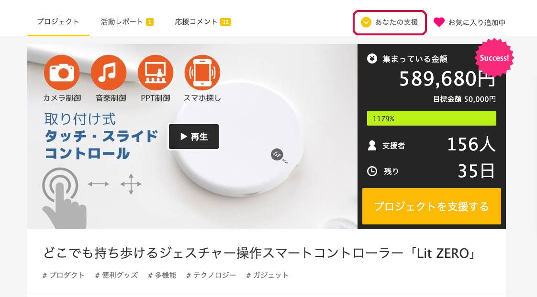Click the music note control icon
Screen dimensions: 537x297
(x=109, y=73)
